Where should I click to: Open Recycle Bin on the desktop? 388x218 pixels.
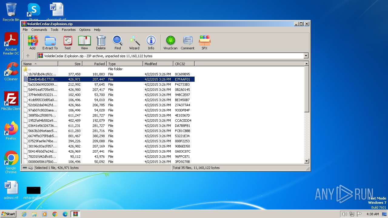[x=11, y=12]
